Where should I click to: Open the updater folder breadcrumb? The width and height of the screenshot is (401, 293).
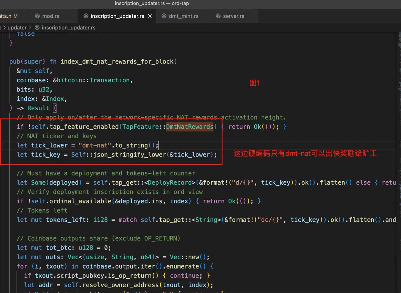(17, 27)
